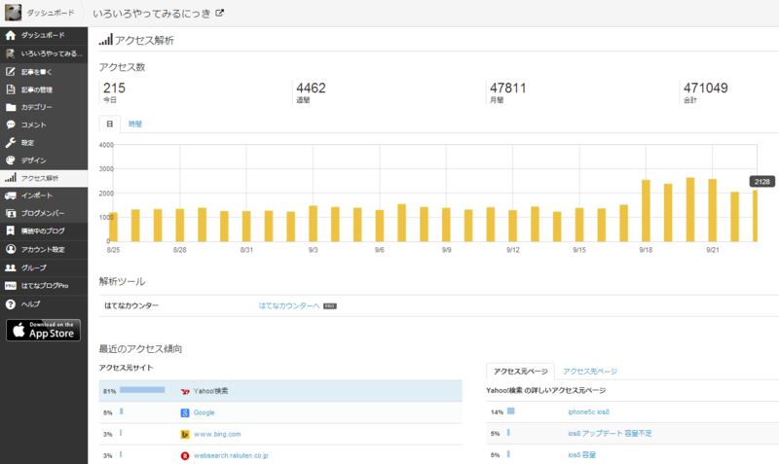The image size is (779, 464).
Task: Click the settings wrench icon
Action: click(11, 142)
